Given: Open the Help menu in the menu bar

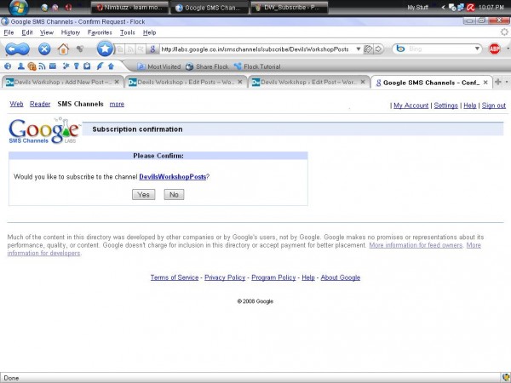Looking at the screenshot, I should coord(150,32).
